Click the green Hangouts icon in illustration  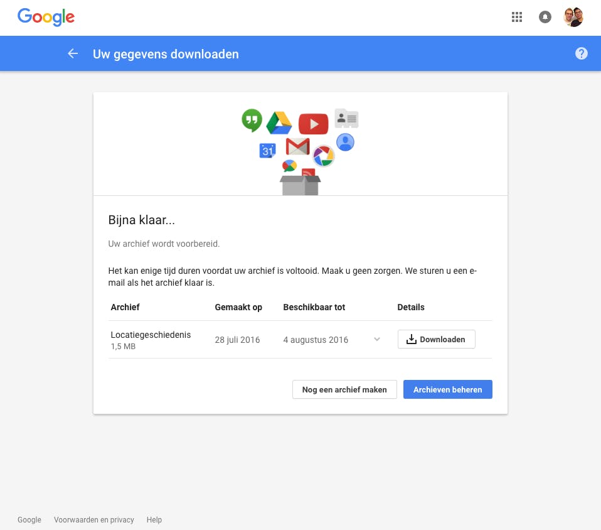(x=252, y=121)
